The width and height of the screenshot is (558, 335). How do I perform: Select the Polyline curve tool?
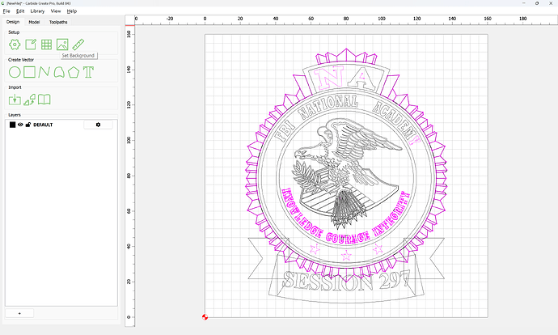pyautogui.click(x=44, y=72)
